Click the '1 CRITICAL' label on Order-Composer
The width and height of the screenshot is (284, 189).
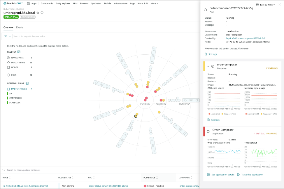[x=260, y=134]
